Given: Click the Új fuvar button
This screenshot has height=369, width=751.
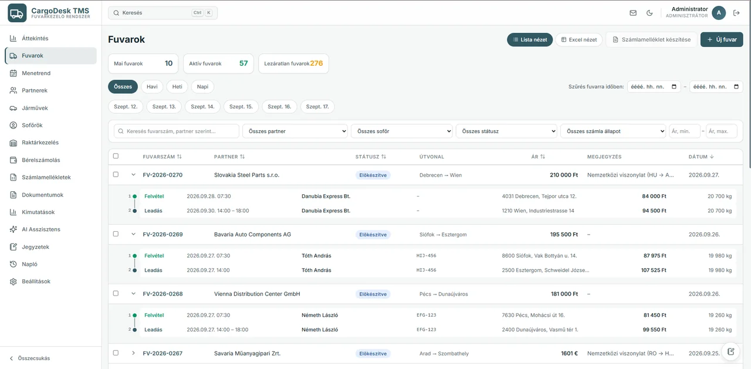Looking at the screenshot, I should pyautogui.click(x=722, y=40).
